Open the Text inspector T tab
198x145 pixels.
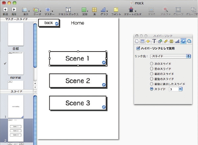154,41
